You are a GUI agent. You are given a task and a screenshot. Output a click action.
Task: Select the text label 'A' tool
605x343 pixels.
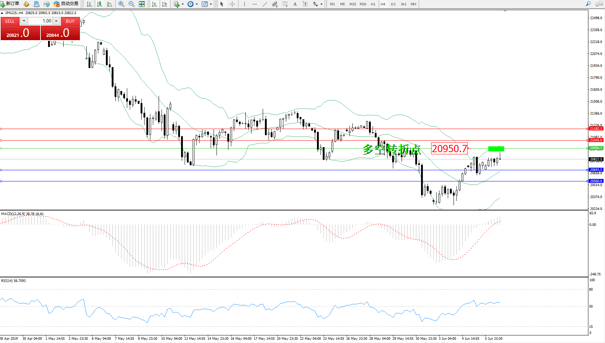click(x=295, y=4)
